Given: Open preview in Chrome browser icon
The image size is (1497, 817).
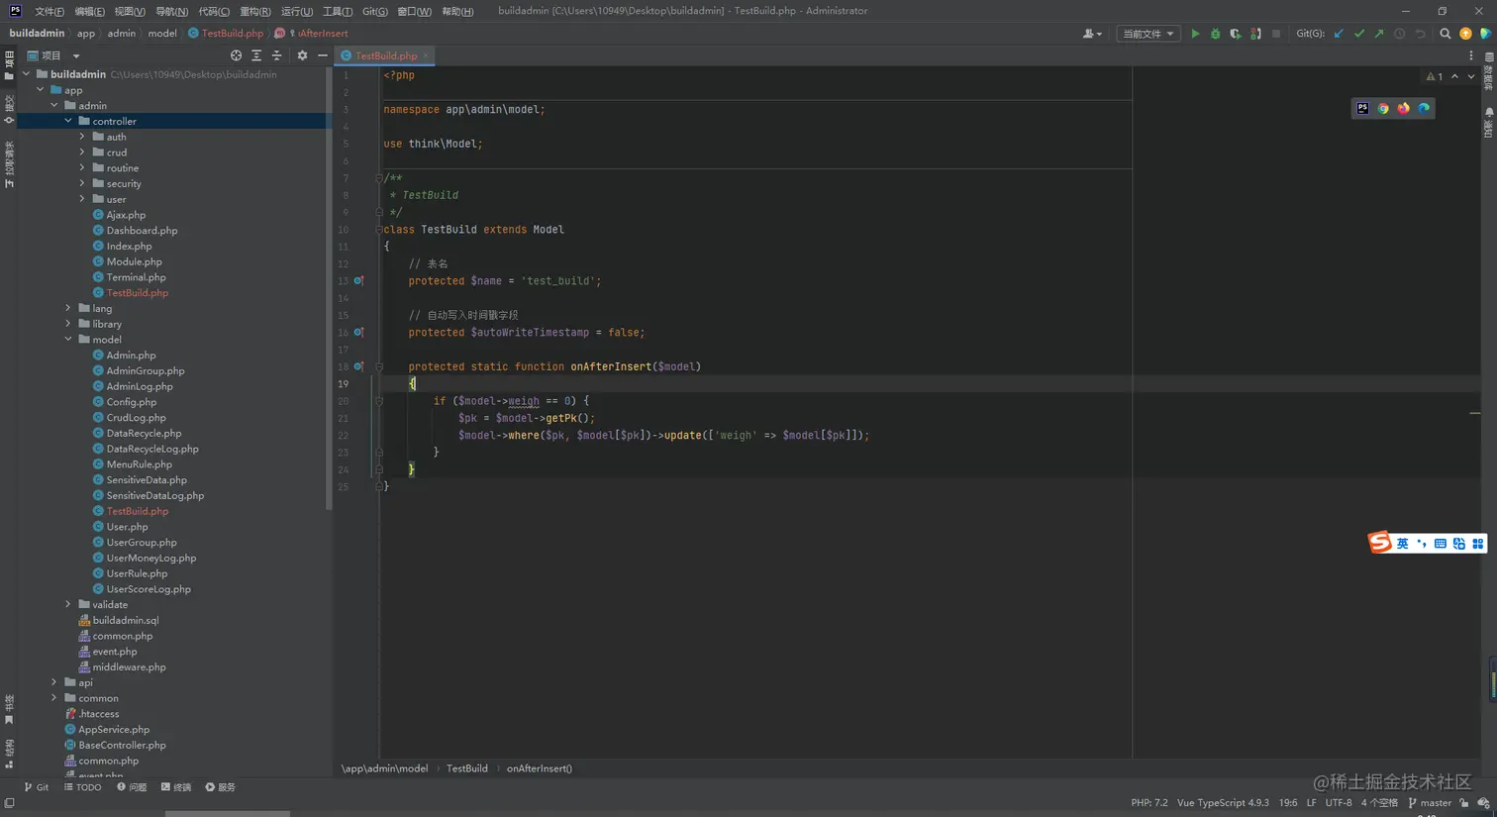Looking at the screenshot, I should pos(1383,108).
